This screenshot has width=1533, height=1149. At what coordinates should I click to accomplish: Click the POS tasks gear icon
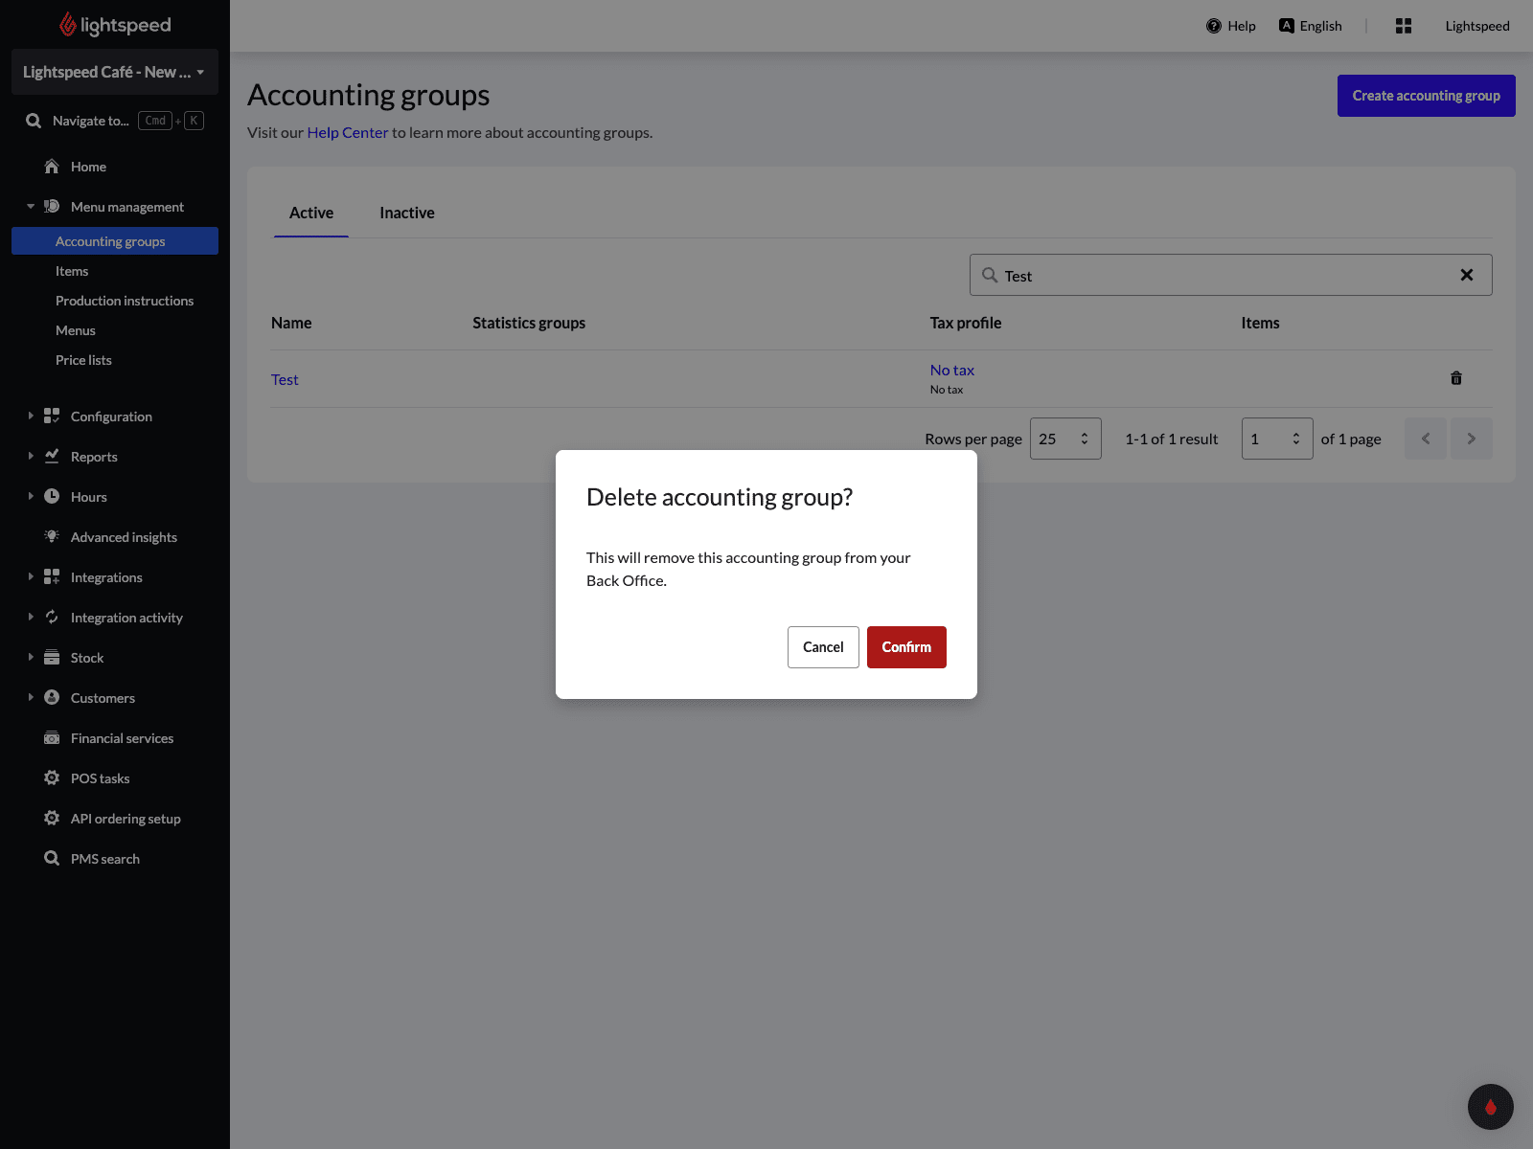[x=52, y=778]
